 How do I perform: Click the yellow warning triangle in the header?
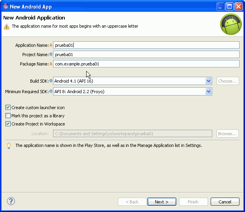(x=7, y=26)
